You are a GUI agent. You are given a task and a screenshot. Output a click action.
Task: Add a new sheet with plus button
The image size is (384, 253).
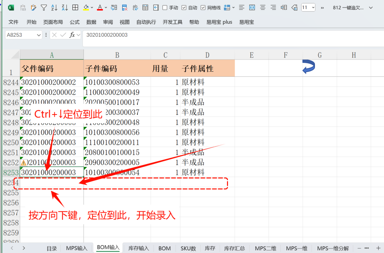coord(378,248)
